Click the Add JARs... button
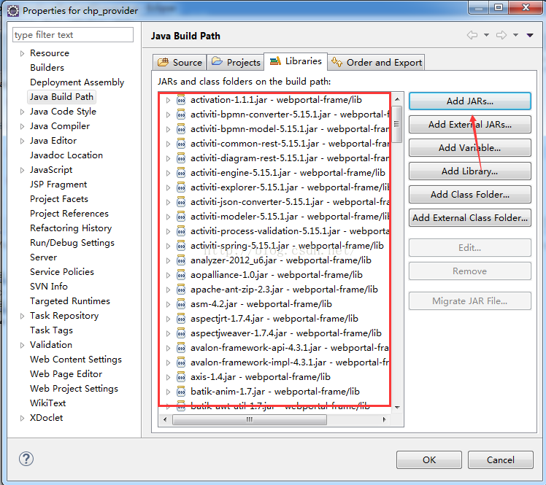The height and width of the screenshot is (485, 546). 470,101
